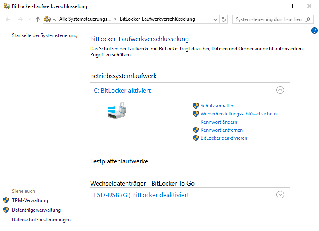Click Wechseldatenträger - BitLocker To Go heading
319x231 pixels.
[142, 183]
